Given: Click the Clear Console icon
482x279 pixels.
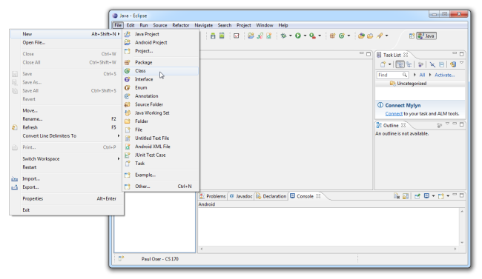Looking at the screenshot, I should (397, 196).
